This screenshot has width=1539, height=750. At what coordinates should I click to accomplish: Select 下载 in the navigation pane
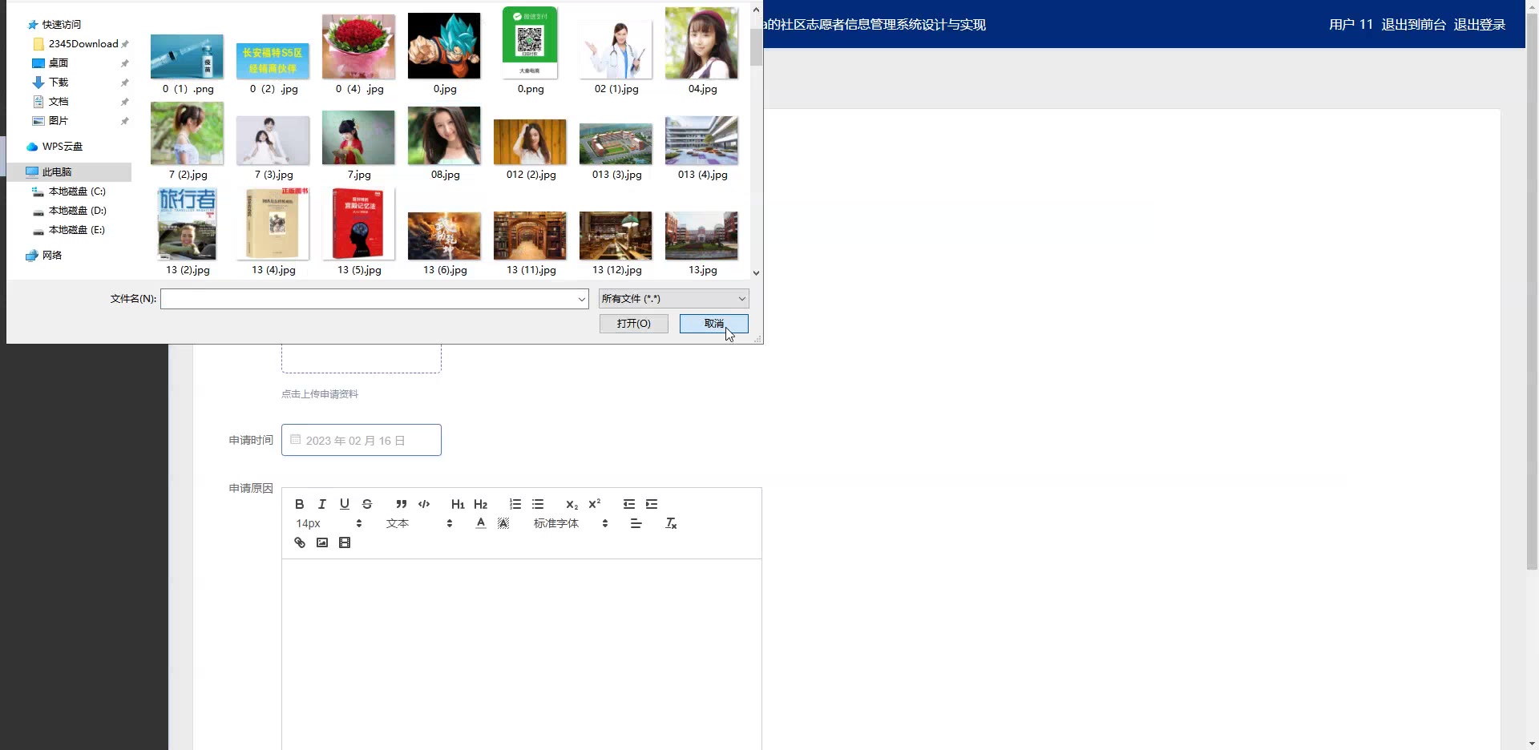pos(58,83)
